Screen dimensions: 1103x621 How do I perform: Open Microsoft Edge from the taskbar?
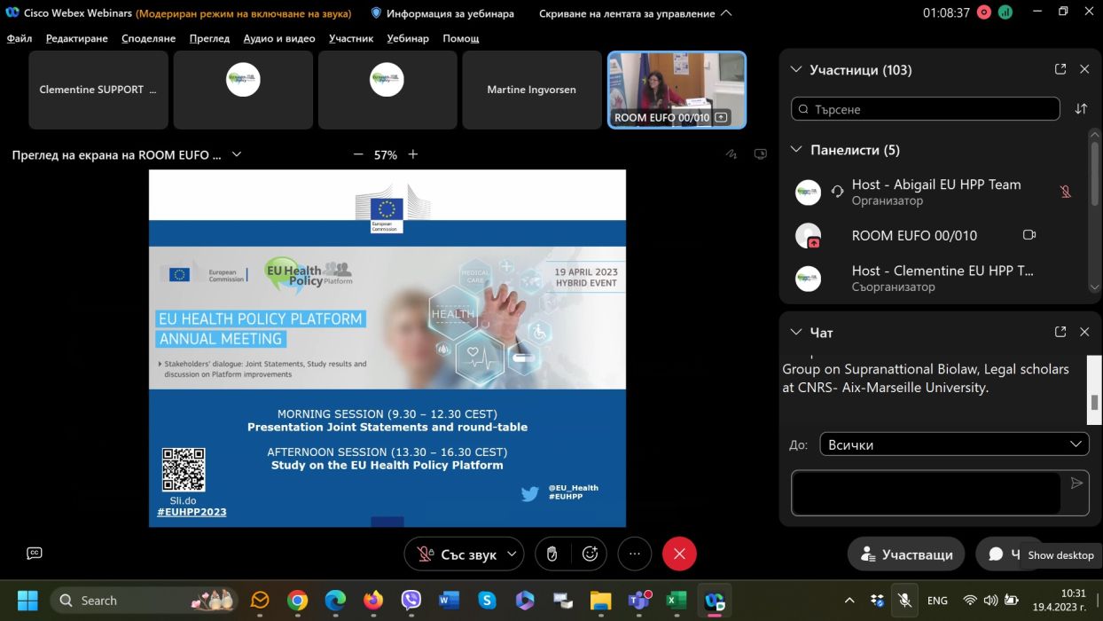tap(335, 601)
